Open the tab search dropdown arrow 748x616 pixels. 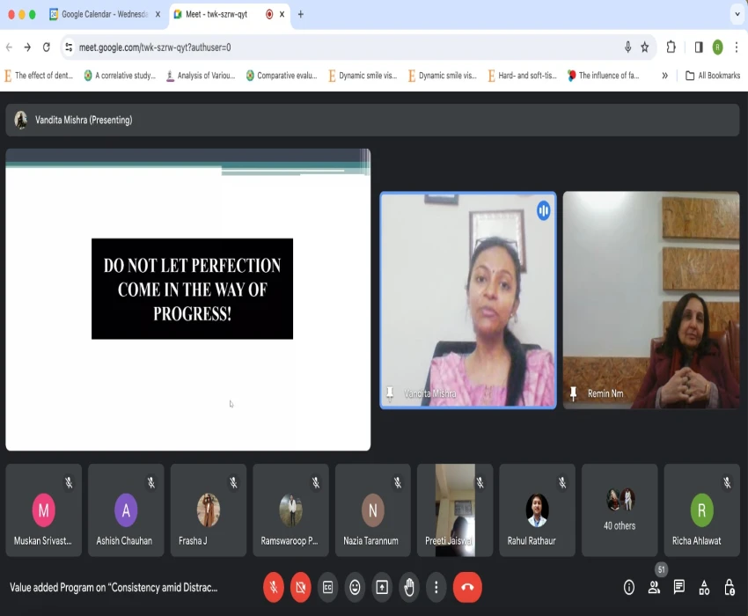coord(737,14)
